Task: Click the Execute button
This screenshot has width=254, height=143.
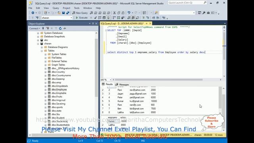Action: [x=82, y=17]
